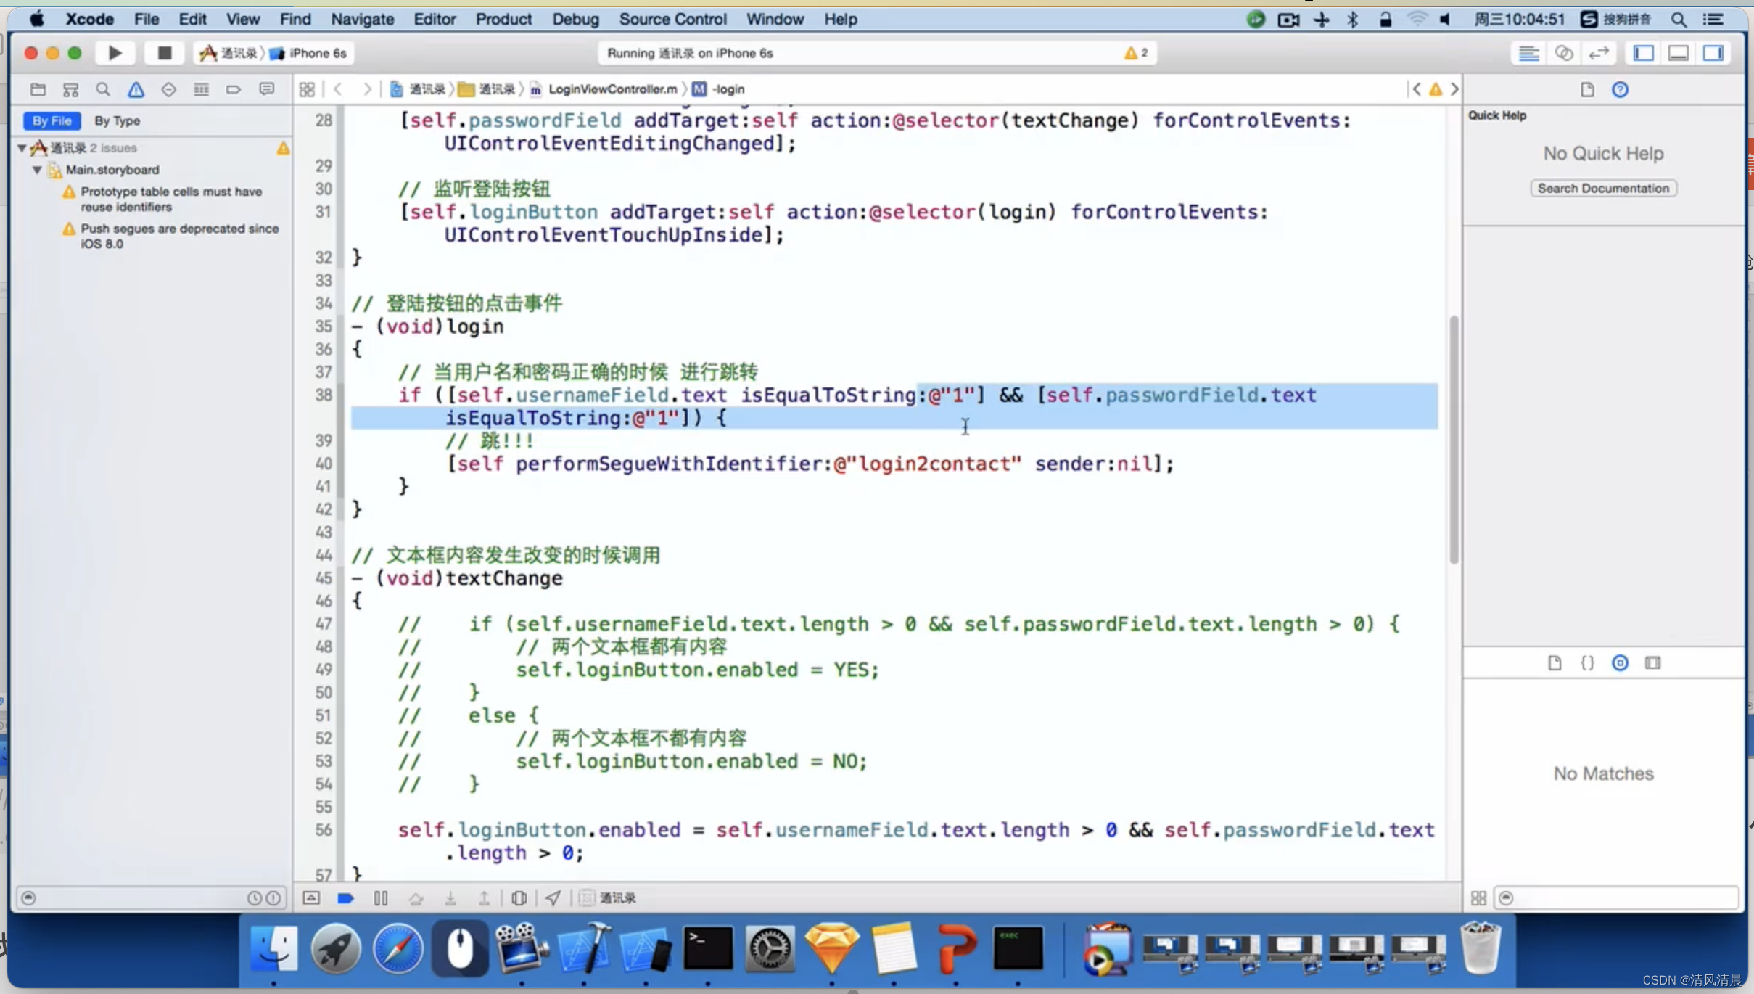The height and width of the screenshot is (994, 1754).
Task: Open the Symbol navigator icon
Action: [x=70, y=89]
